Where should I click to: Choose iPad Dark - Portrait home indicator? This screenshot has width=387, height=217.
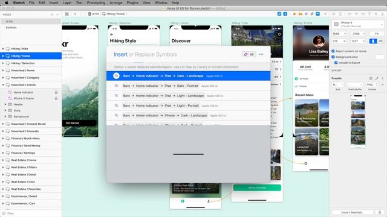click(x=188, y=86)
